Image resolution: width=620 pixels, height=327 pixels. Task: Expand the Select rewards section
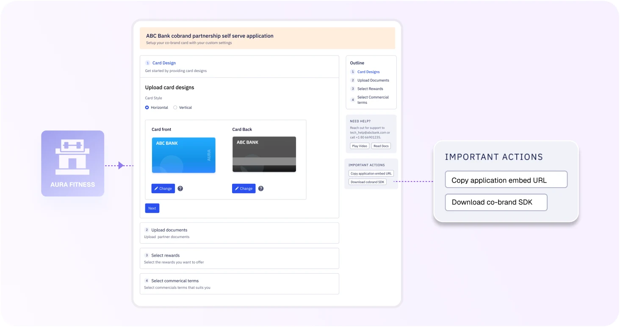coord(239,258)
